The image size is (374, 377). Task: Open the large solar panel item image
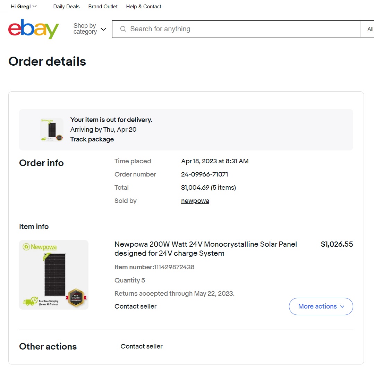pos(54,275)
